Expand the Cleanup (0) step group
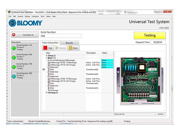Screen dimensions: 179x134 [x=47, y=93]
